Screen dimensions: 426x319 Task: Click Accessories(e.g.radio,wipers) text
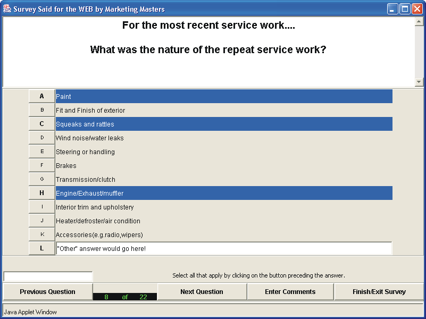click(x=99, y=235)
